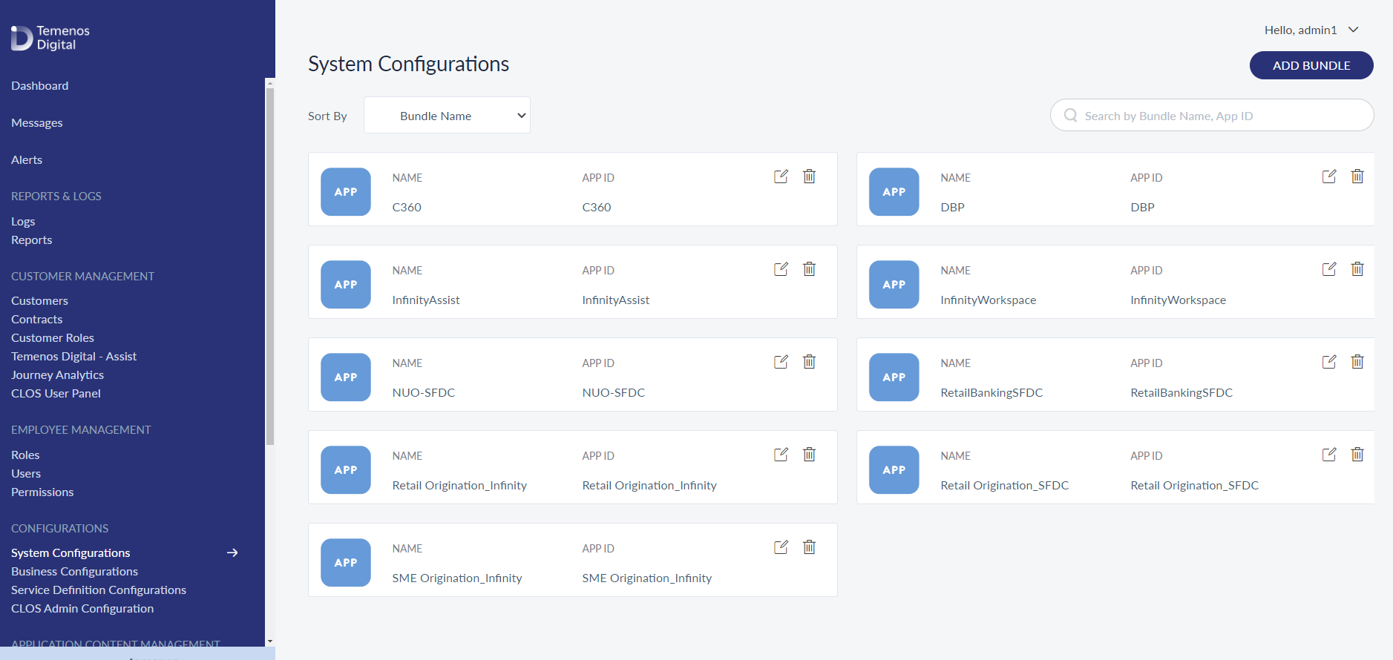
Task: Open Customers page
Action: pyautogui.click(x=39, y=301)
